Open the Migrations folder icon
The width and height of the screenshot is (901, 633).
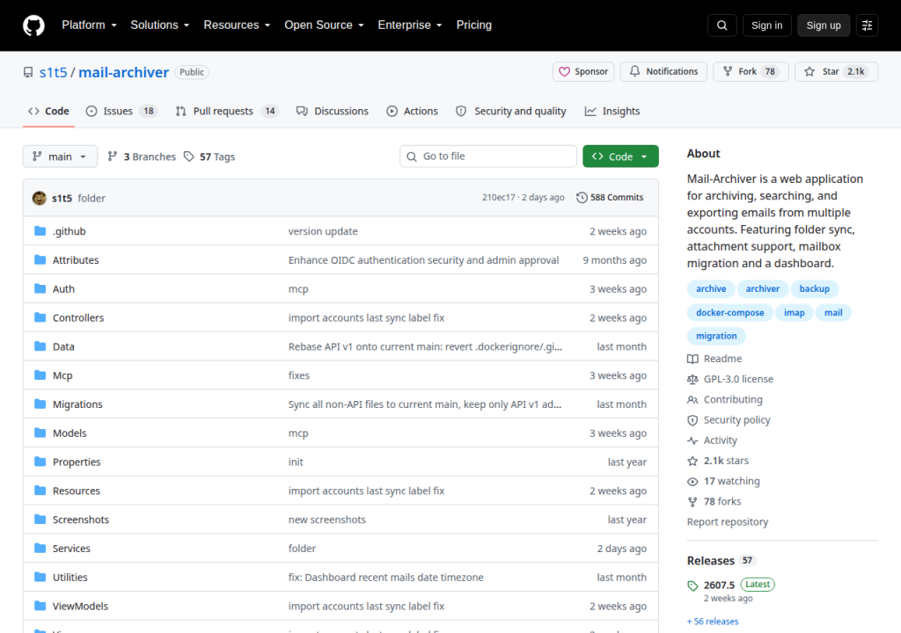pos(40,404)
